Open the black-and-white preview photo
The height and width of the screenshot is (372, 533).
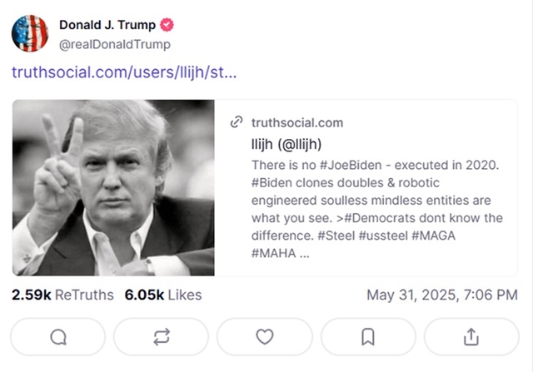coord(113,187)
